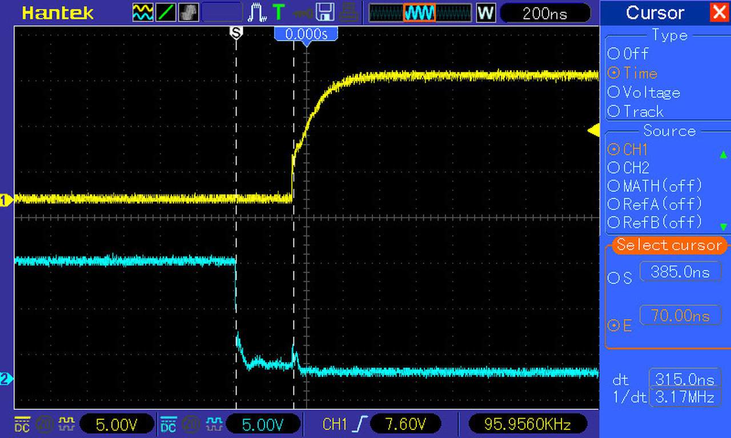Click the Hantek logo
Viewport: 731px width, 438px height.
point(58,13)
